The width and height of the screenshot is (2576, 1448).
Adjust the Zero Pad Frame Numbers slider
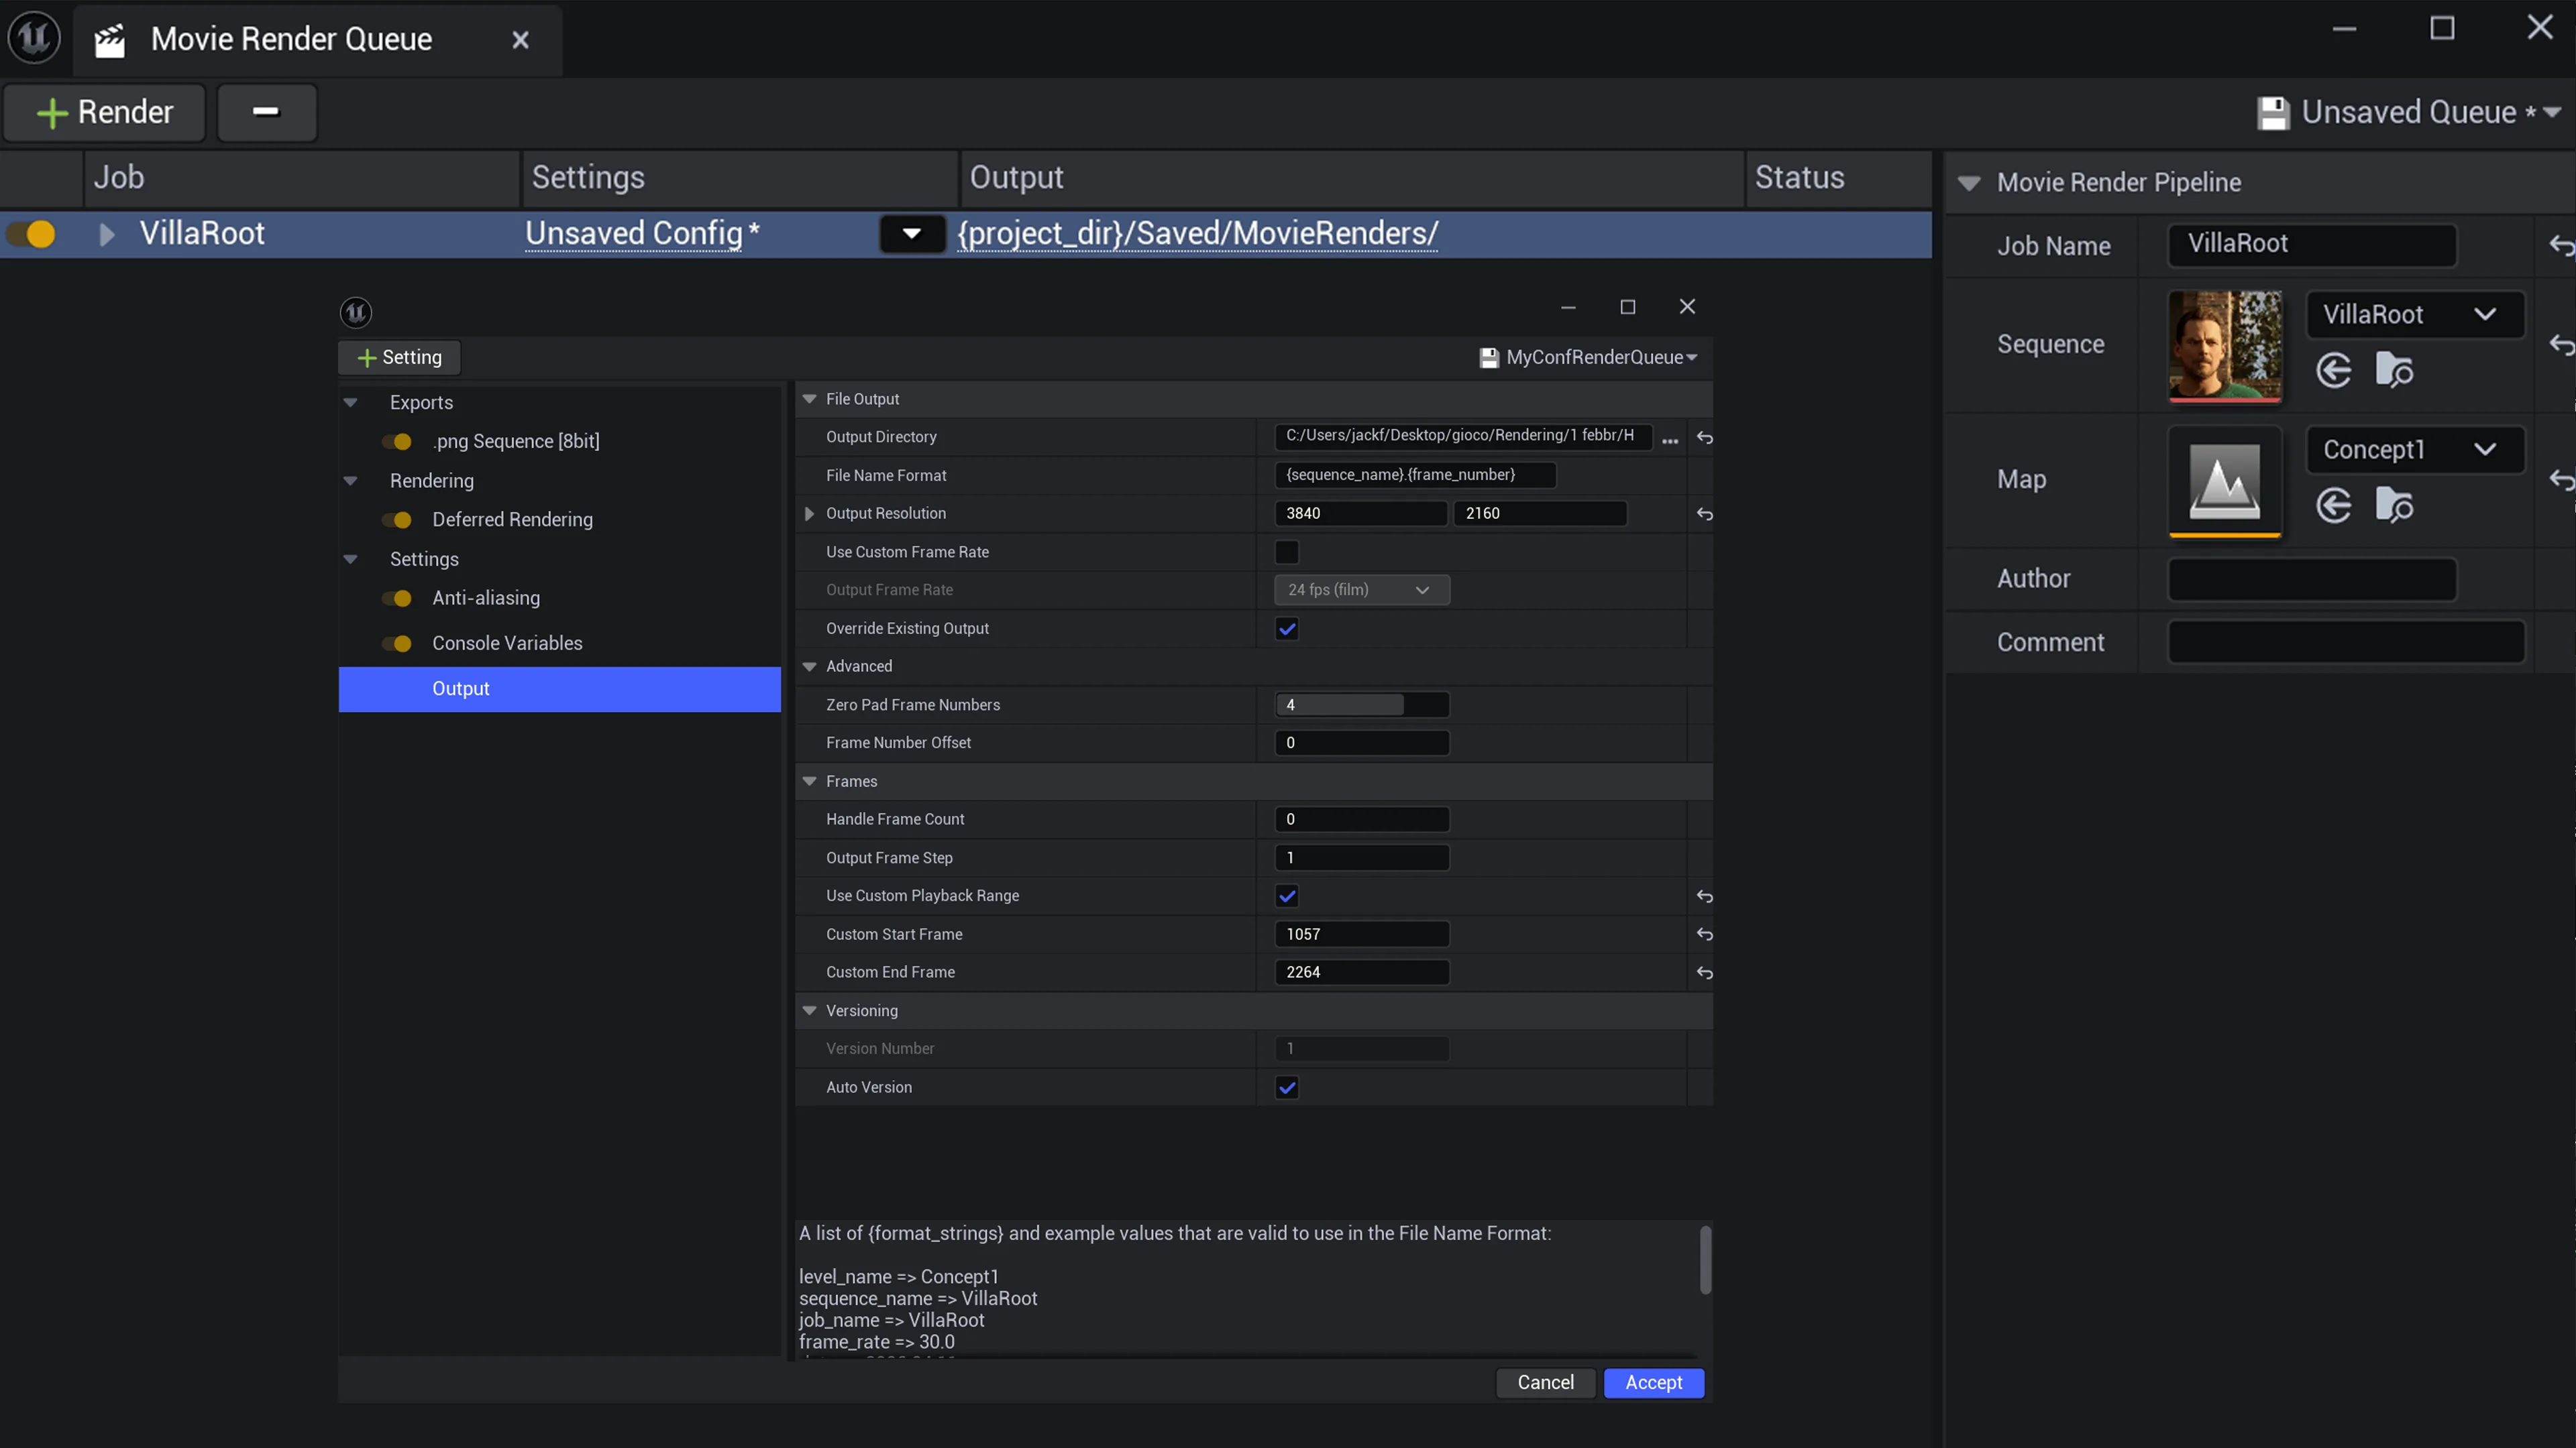click(x=1362, y=705)
